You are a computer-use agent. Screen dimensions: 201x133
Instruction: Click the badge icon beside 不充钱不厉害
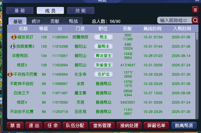click(x=10, y=74)
